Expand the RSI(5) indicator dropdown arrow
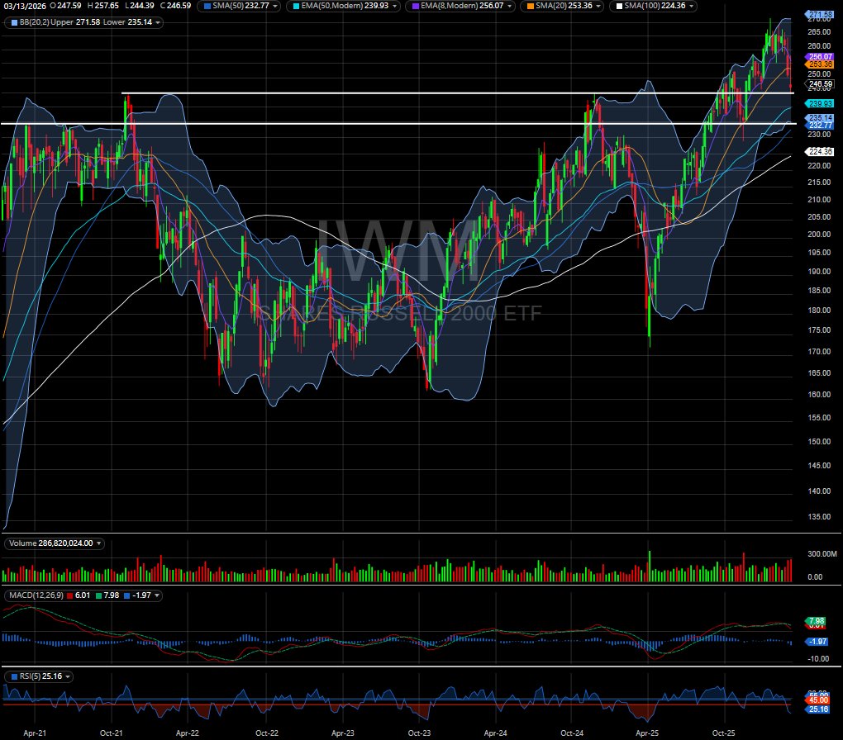Image resolution: width=843 pixels, height=740 pixels. tap(68, 676)
